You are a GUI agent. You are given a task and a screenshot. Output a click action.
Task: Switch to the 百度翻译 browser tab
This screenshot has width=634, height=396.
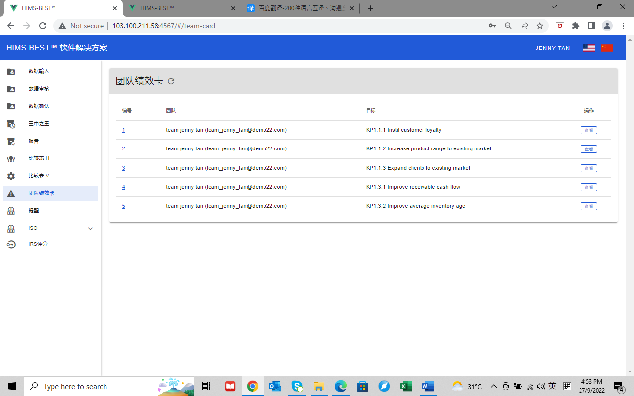click(x=300, y=8)
